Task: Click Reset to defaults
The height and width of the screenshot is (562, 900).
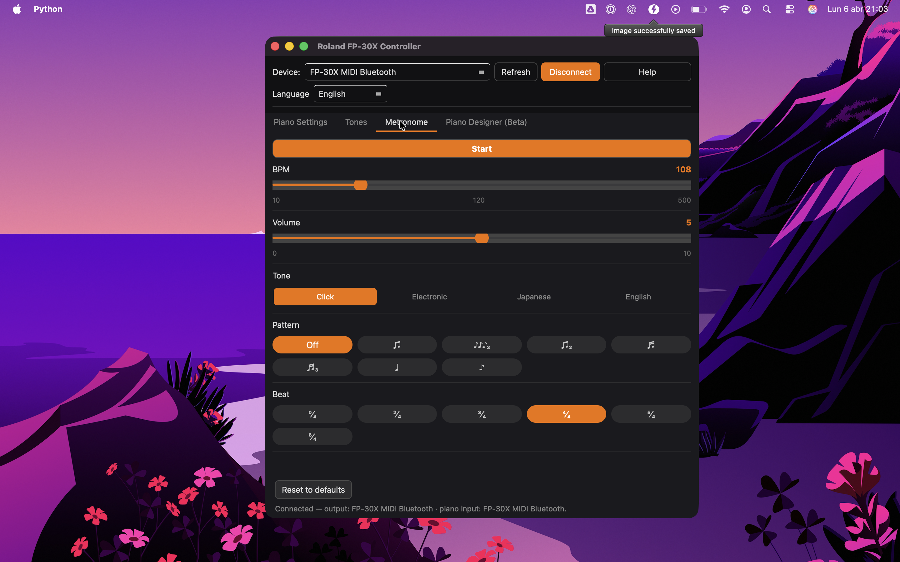Action: 313,490
